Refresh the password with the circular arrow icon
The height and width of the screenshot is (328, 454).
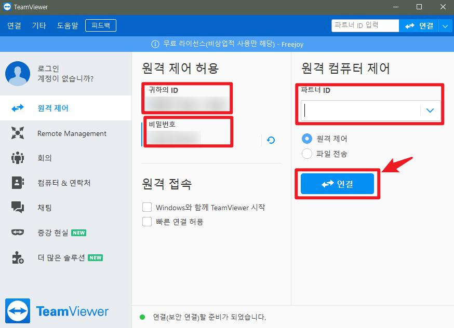(x=271, y=140)
